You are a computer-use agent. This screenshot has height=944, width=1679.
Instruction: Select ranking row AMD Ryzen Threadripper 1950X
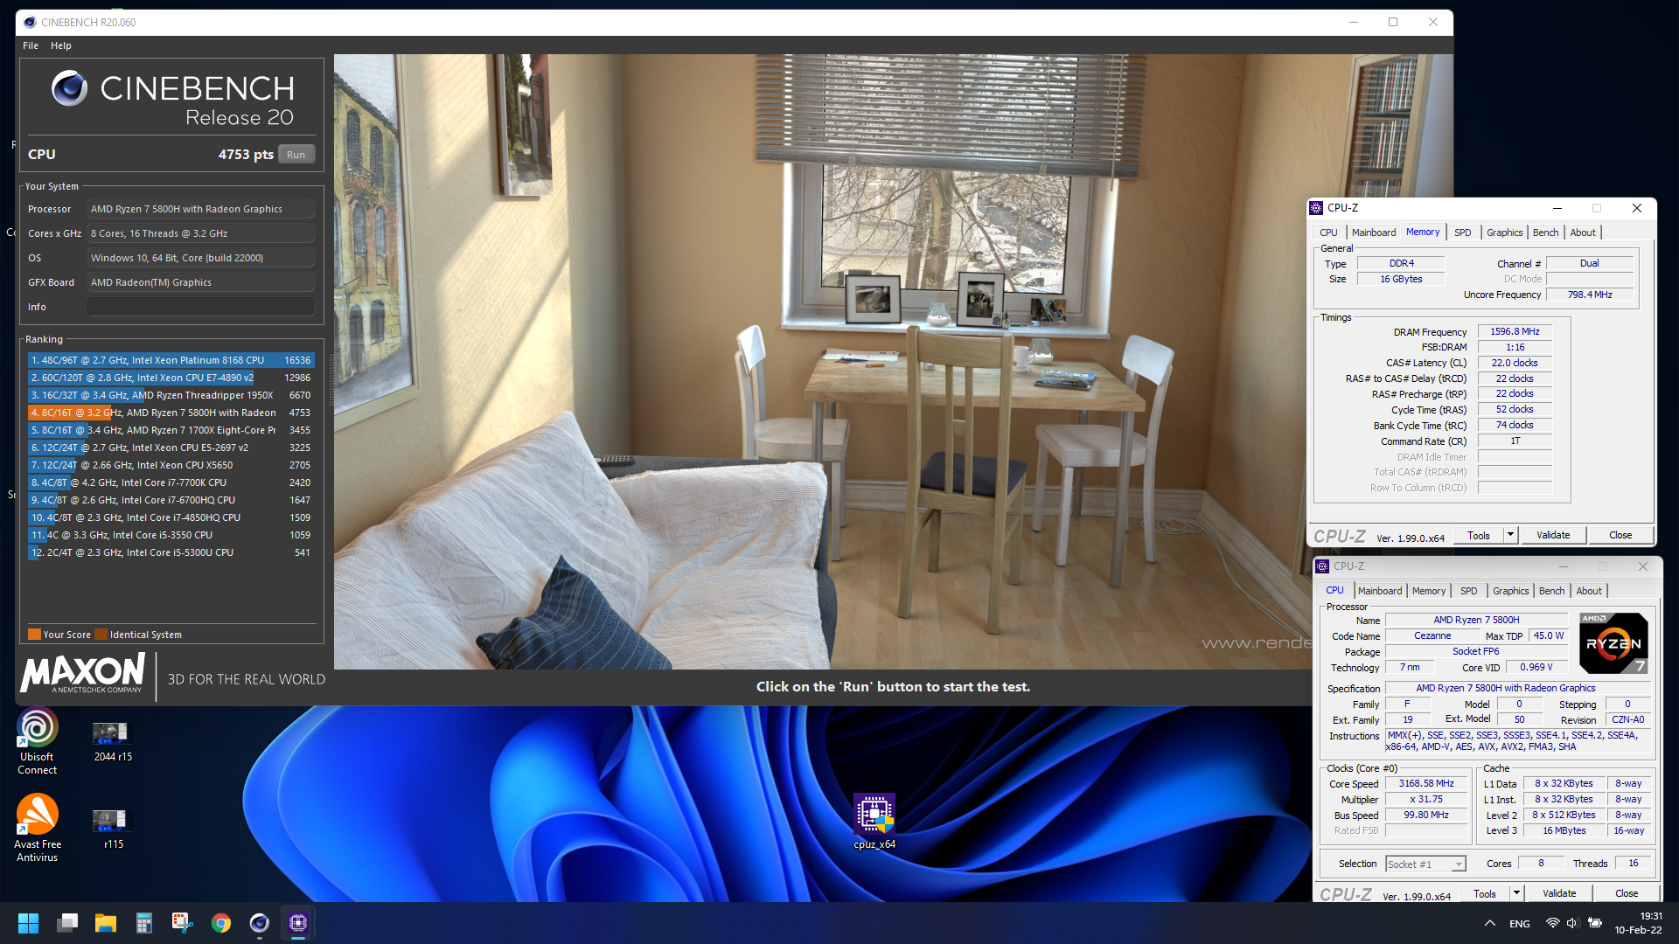tap(171, 395)
